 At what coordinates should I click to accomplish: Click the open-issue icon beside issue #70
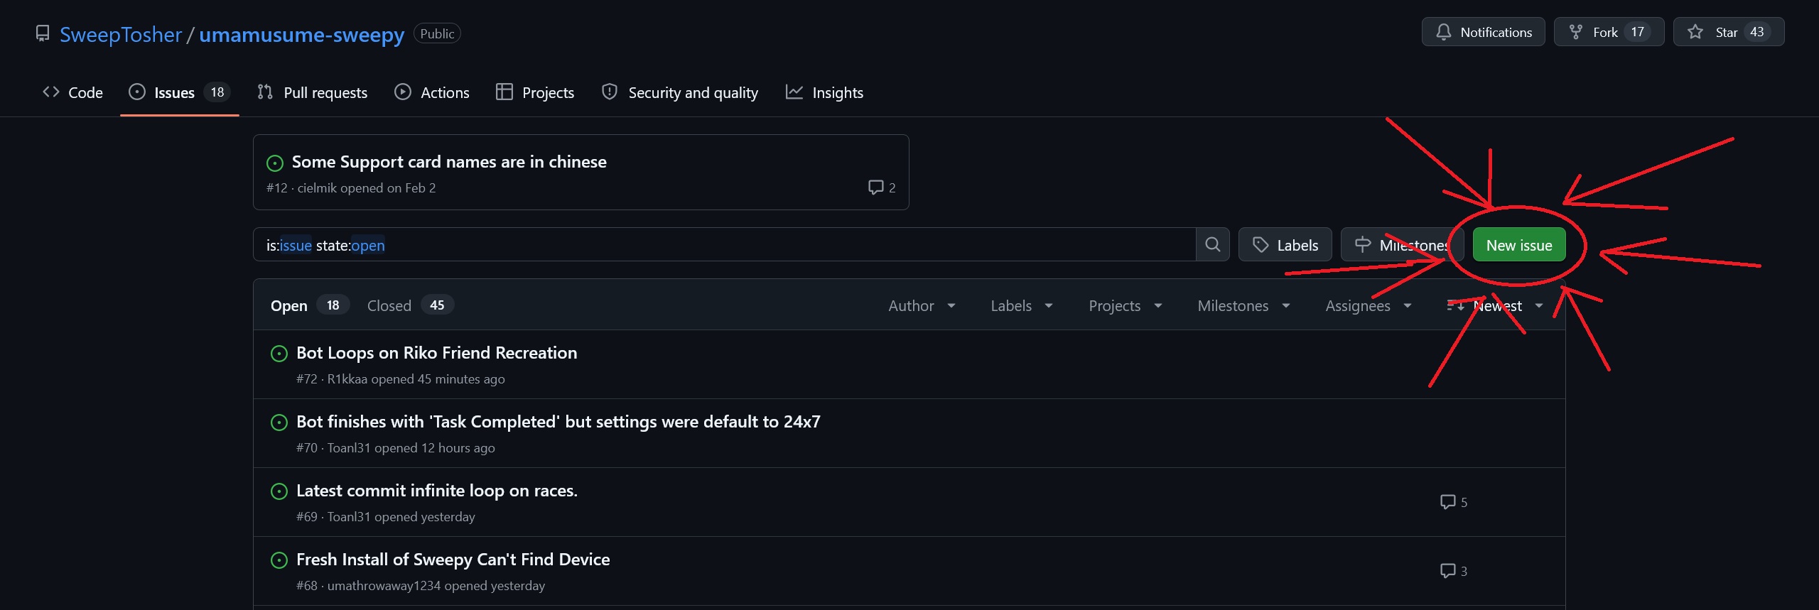[279, 423]
